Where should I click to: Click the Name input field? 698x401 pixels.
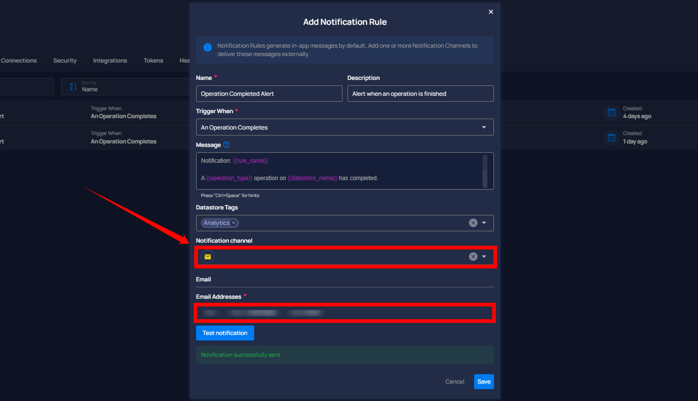(269, 94)
